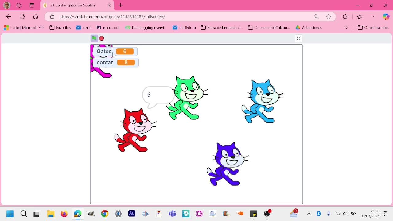Viewport: 393px width, 221px height.
Task: Open DocumentosColabo bookmarks folder
Action: (x=269, y=28)
